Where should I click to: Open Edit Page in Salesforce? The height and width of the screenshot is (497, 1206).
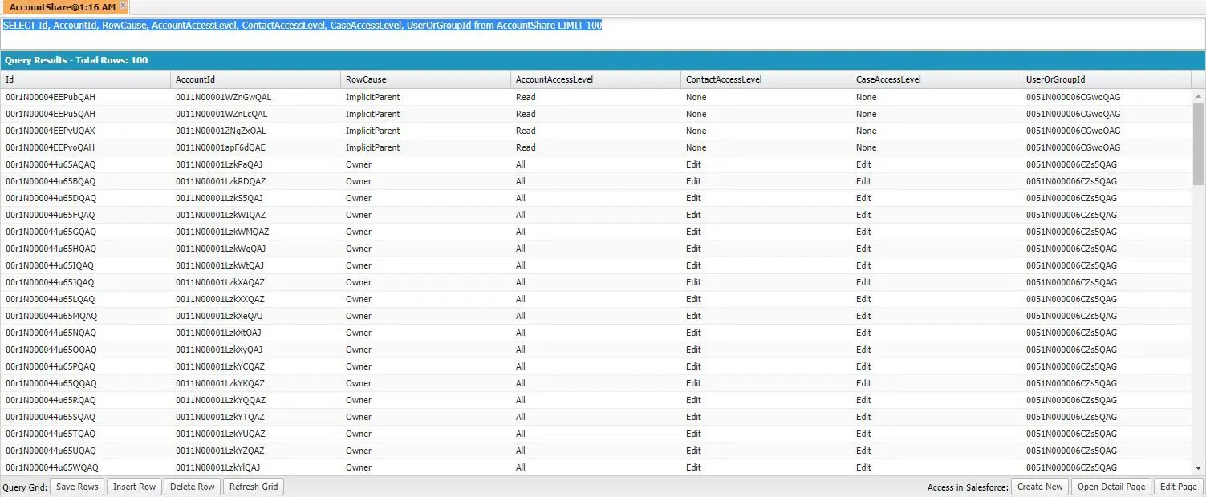click(x=1179, y=487)
